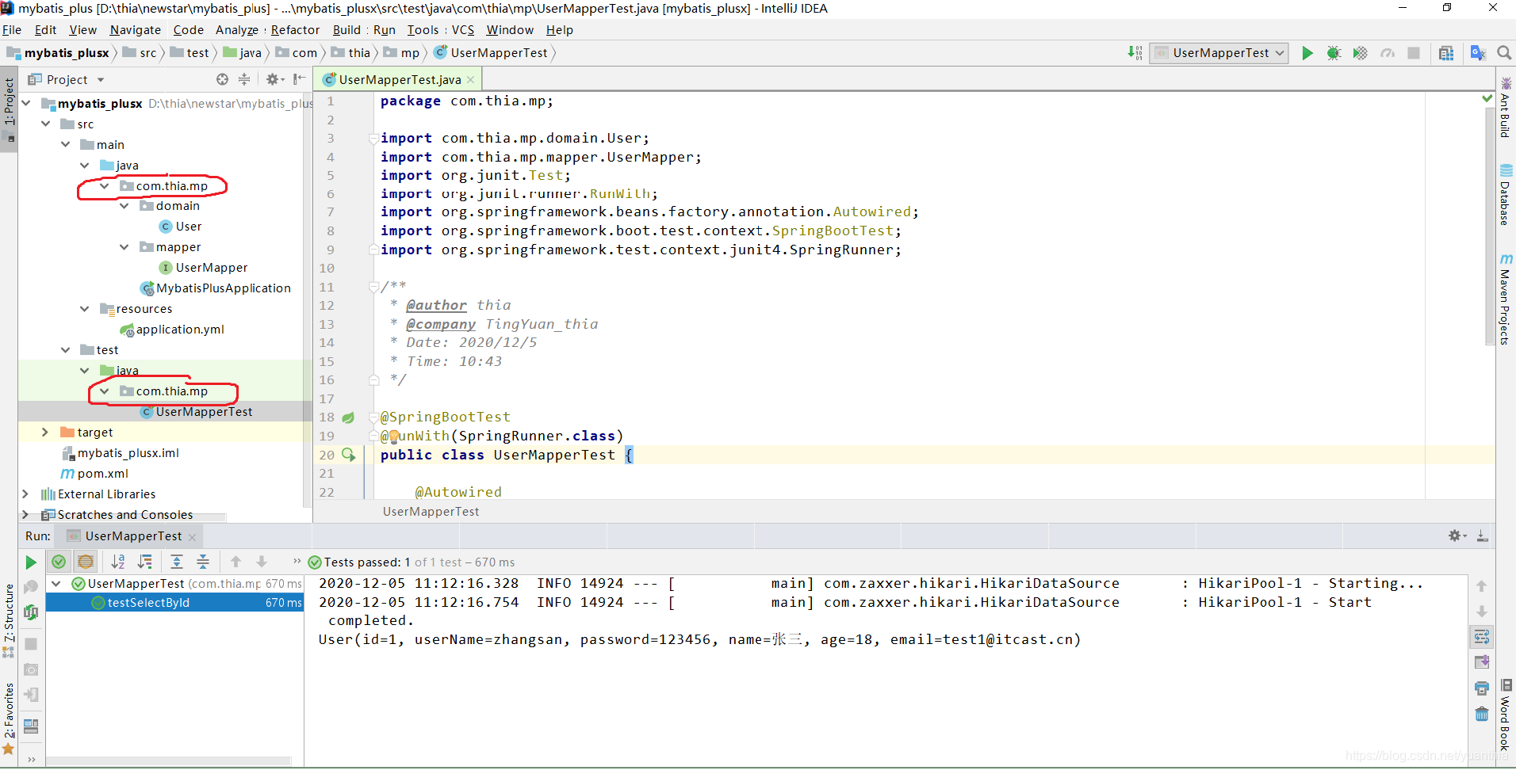Fold the Javadoc comment at line 11
Viewport: 1516px width, 770px height.
[x=373, y=287]
